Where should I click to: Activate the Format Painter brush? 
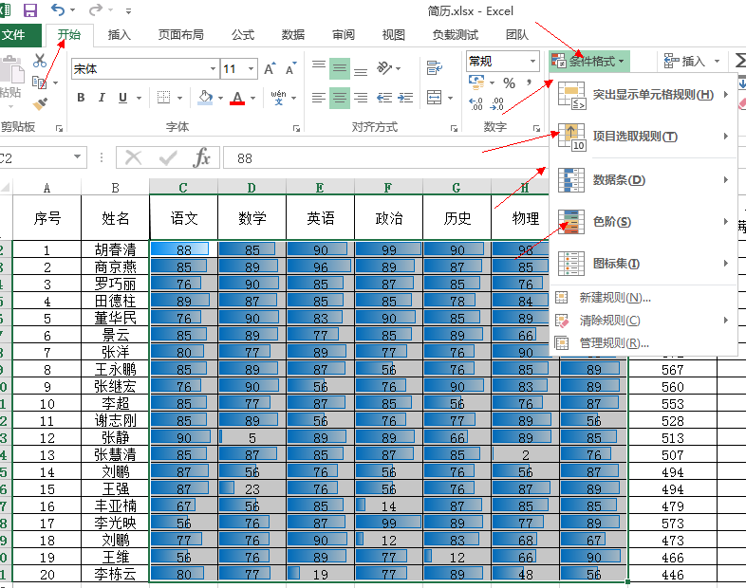(x=41, y=103)
